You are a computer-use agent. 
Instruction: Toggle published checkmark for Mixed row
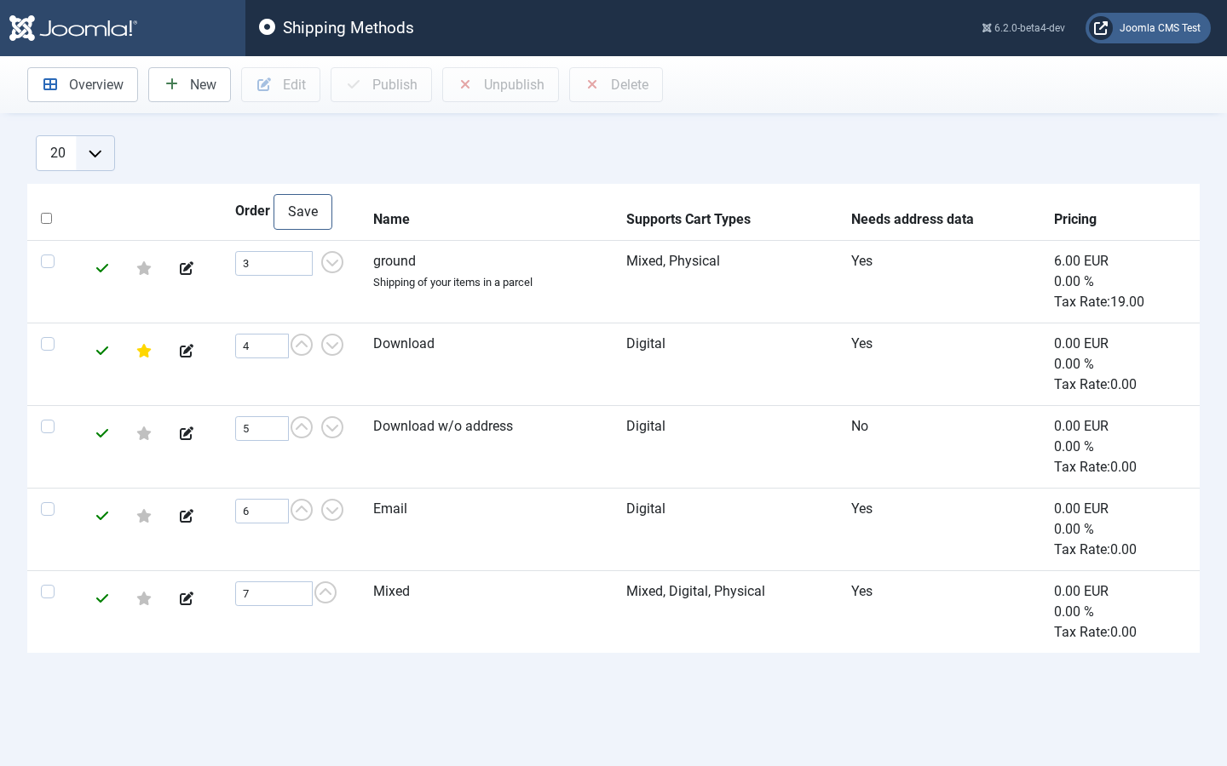click(102, 598)
